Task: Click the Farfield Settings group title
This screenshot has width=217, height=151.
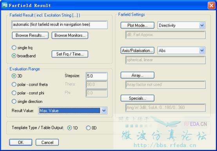Action: click(132, 14)
